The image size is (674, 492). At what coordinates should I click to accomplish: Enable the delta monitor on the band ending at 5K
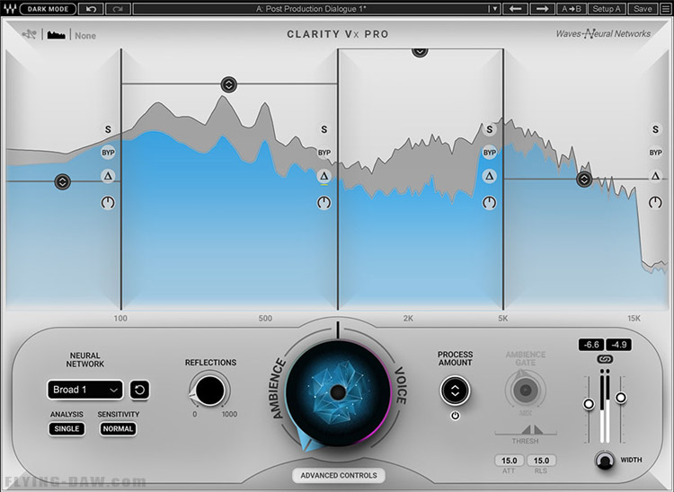(x=489, y=176)
